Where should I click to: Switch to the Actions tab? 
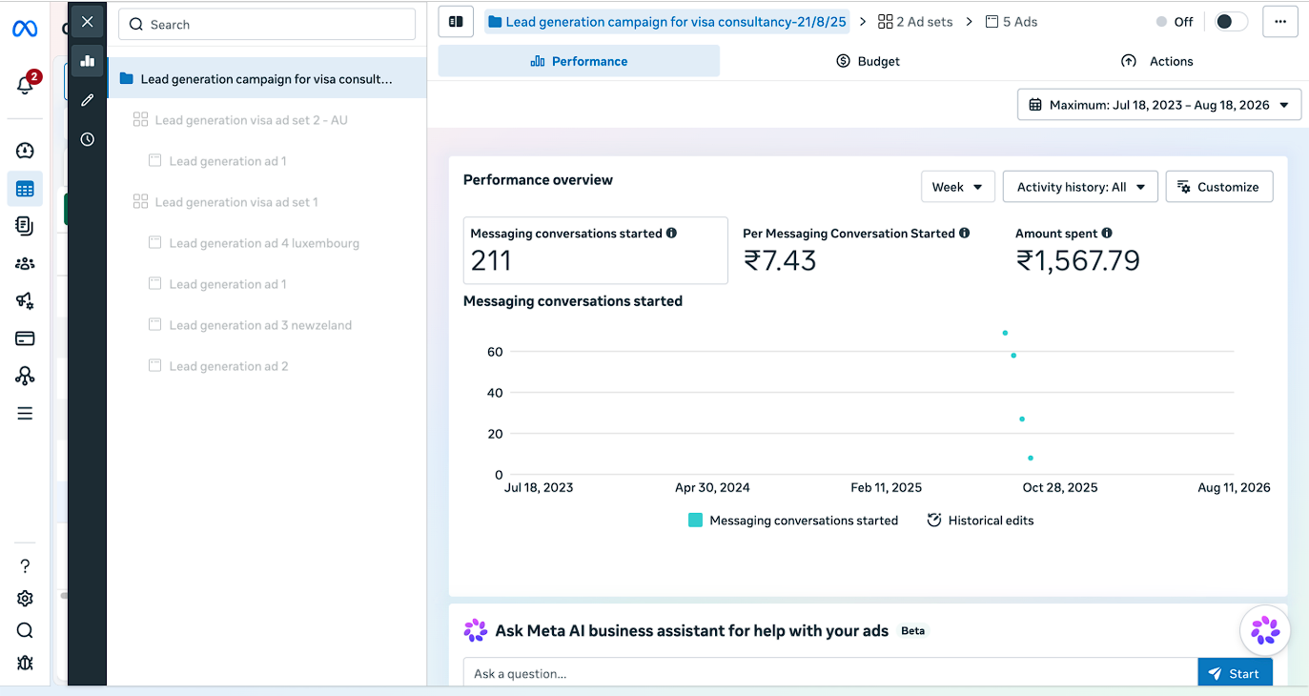click(1157, 61)
